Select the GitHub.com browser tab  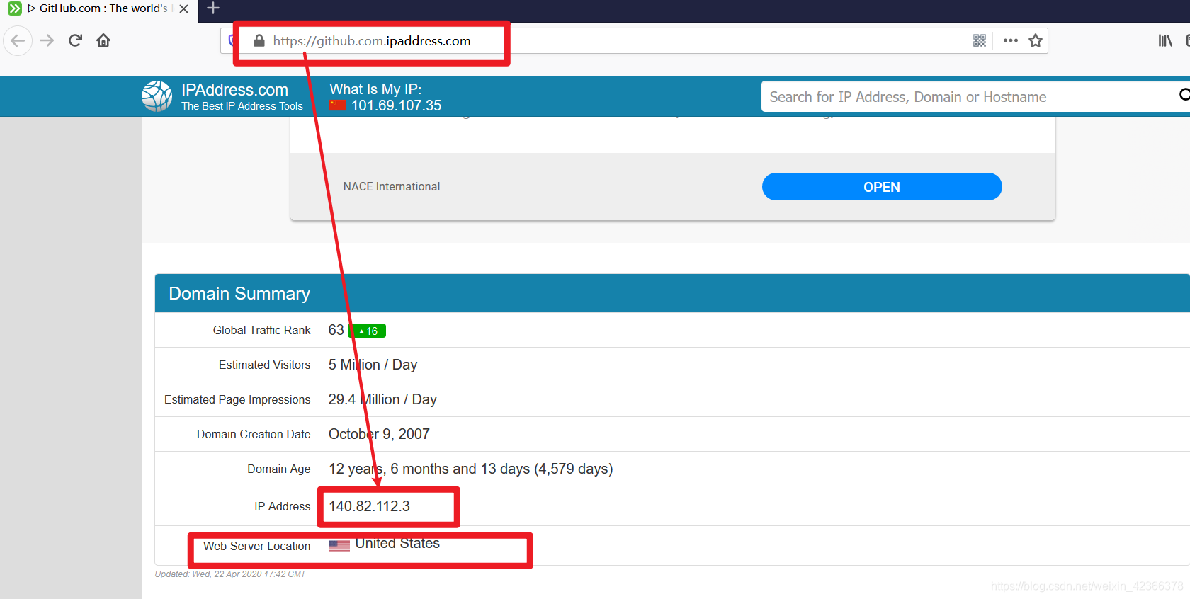[99, 8]
